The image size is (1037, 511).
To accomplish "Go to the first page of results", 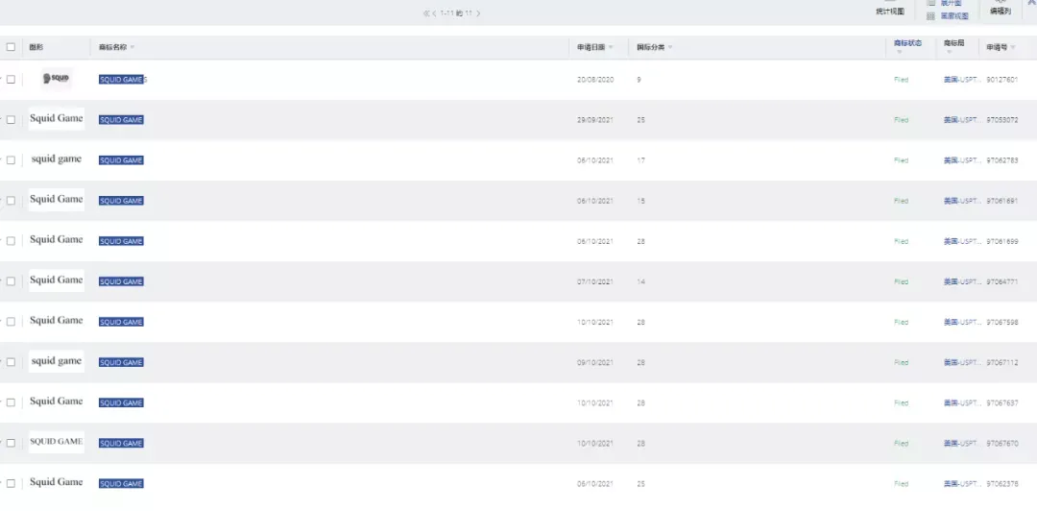I will [426, 13].
